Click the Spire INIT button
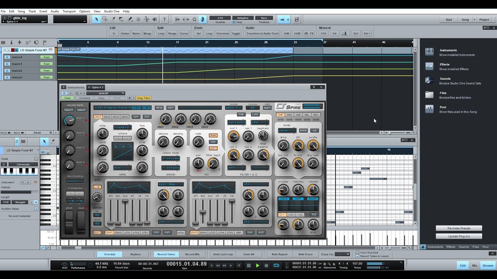 [x=170, y=108]
